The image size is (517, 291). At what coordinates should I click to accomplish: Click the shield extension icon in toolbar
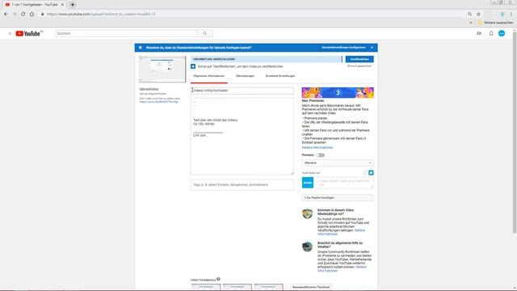point(502,15)
